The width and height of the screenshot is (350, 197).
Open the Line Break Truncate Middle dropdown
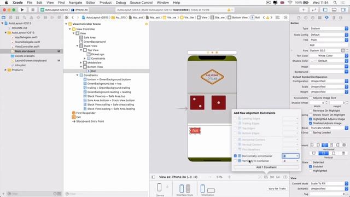coord(329,128)
